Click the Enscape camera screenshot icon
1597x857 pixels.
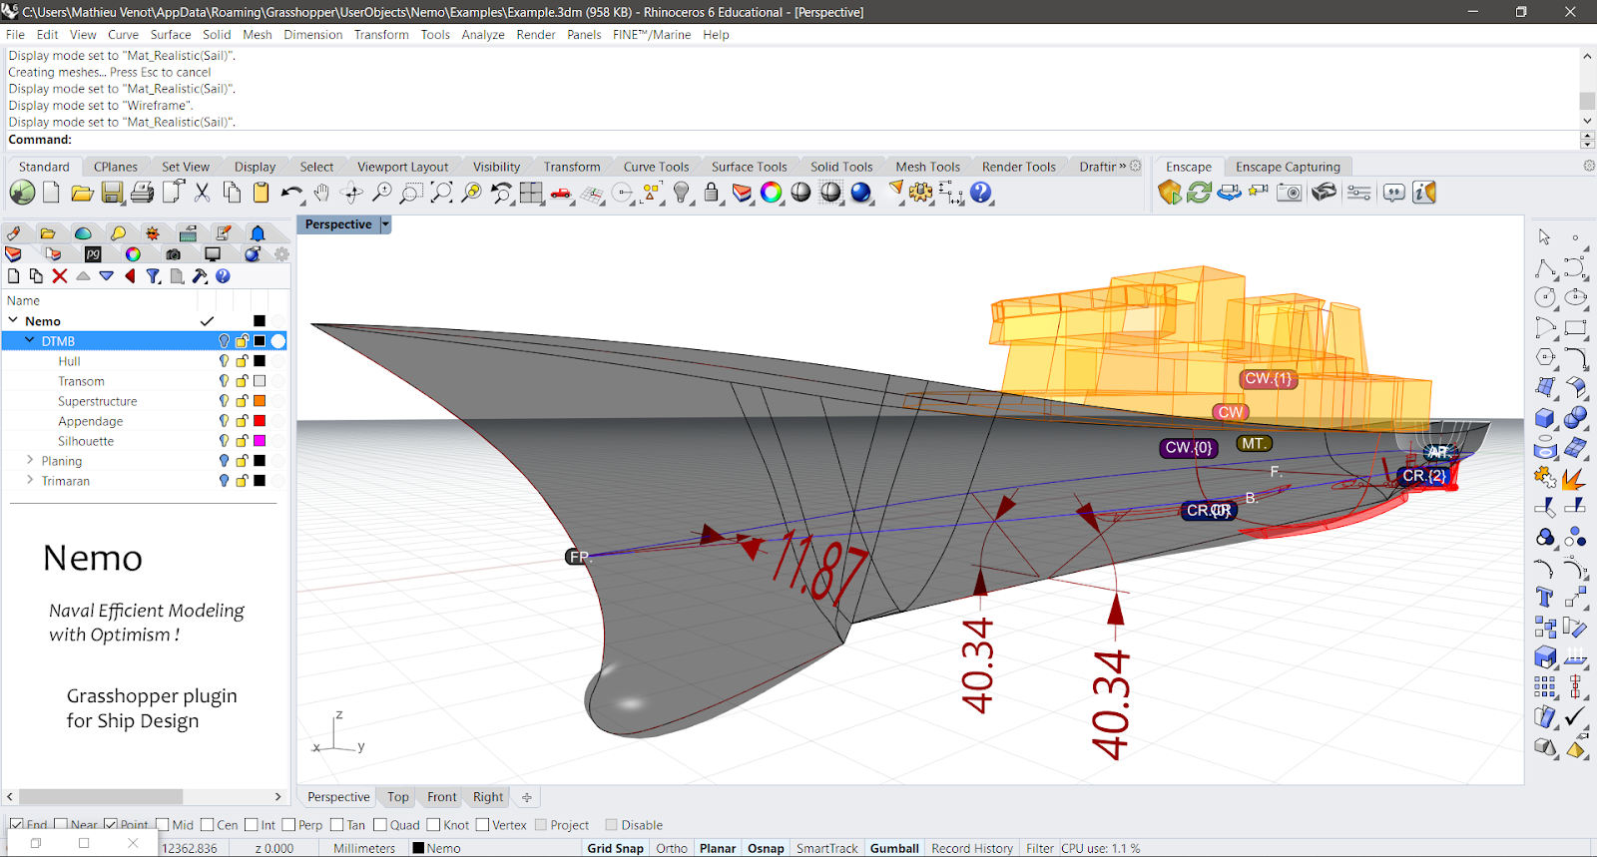coord(1290,193)
